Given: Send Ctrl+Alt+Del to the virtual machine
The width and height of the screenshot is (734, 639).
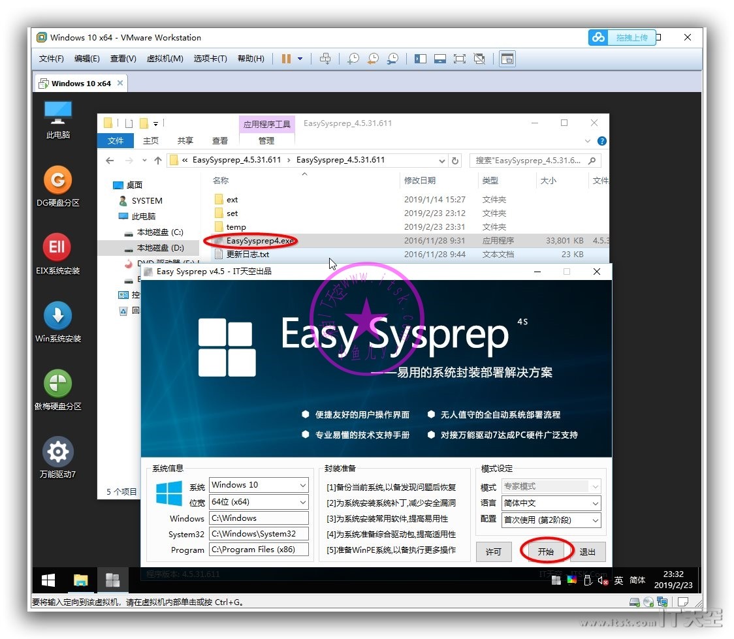Looking at the screenshot, I should (x=325, y=59).
